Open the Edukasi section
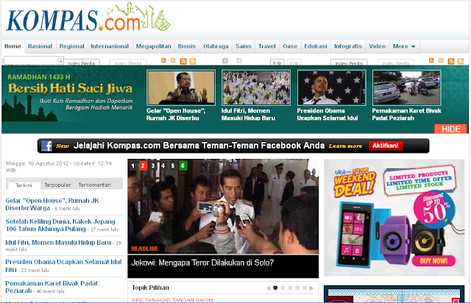 [316, 46]
